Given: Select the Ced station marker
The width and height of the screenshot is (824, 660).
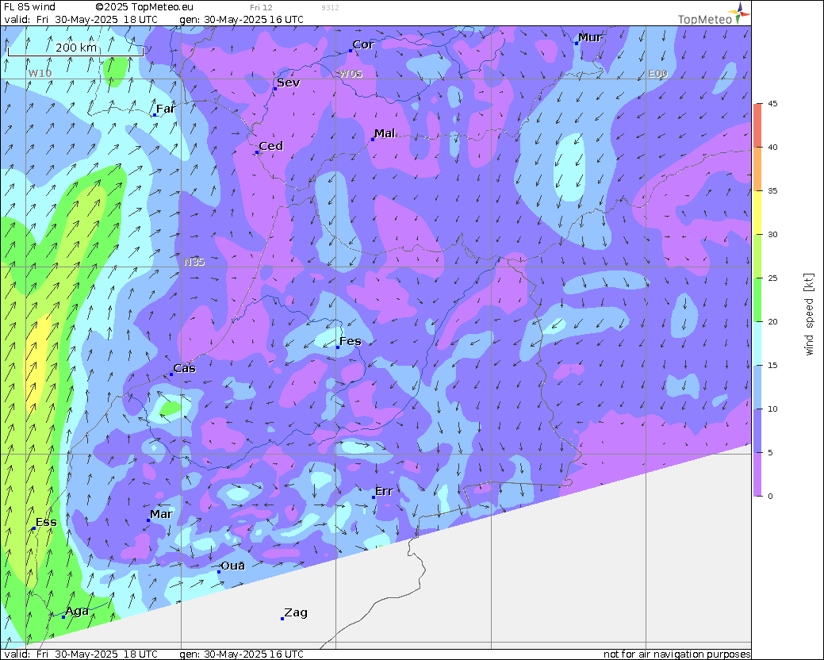Looking at the screenshot, I should click(257, 152).
